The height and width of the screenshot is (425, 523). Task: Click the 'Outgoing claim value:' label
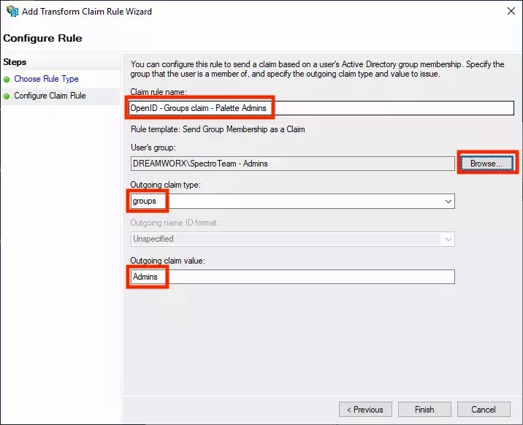point(167,261)
